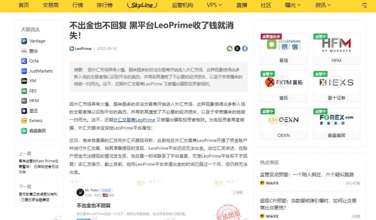
Task: Open the XM broker icon
Action: (24, 81)
